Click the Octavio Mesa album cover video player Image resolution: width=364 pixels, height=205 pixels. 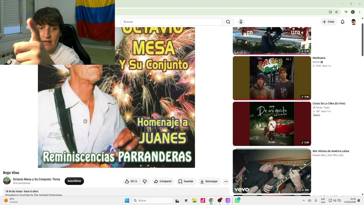click(116, 97)
